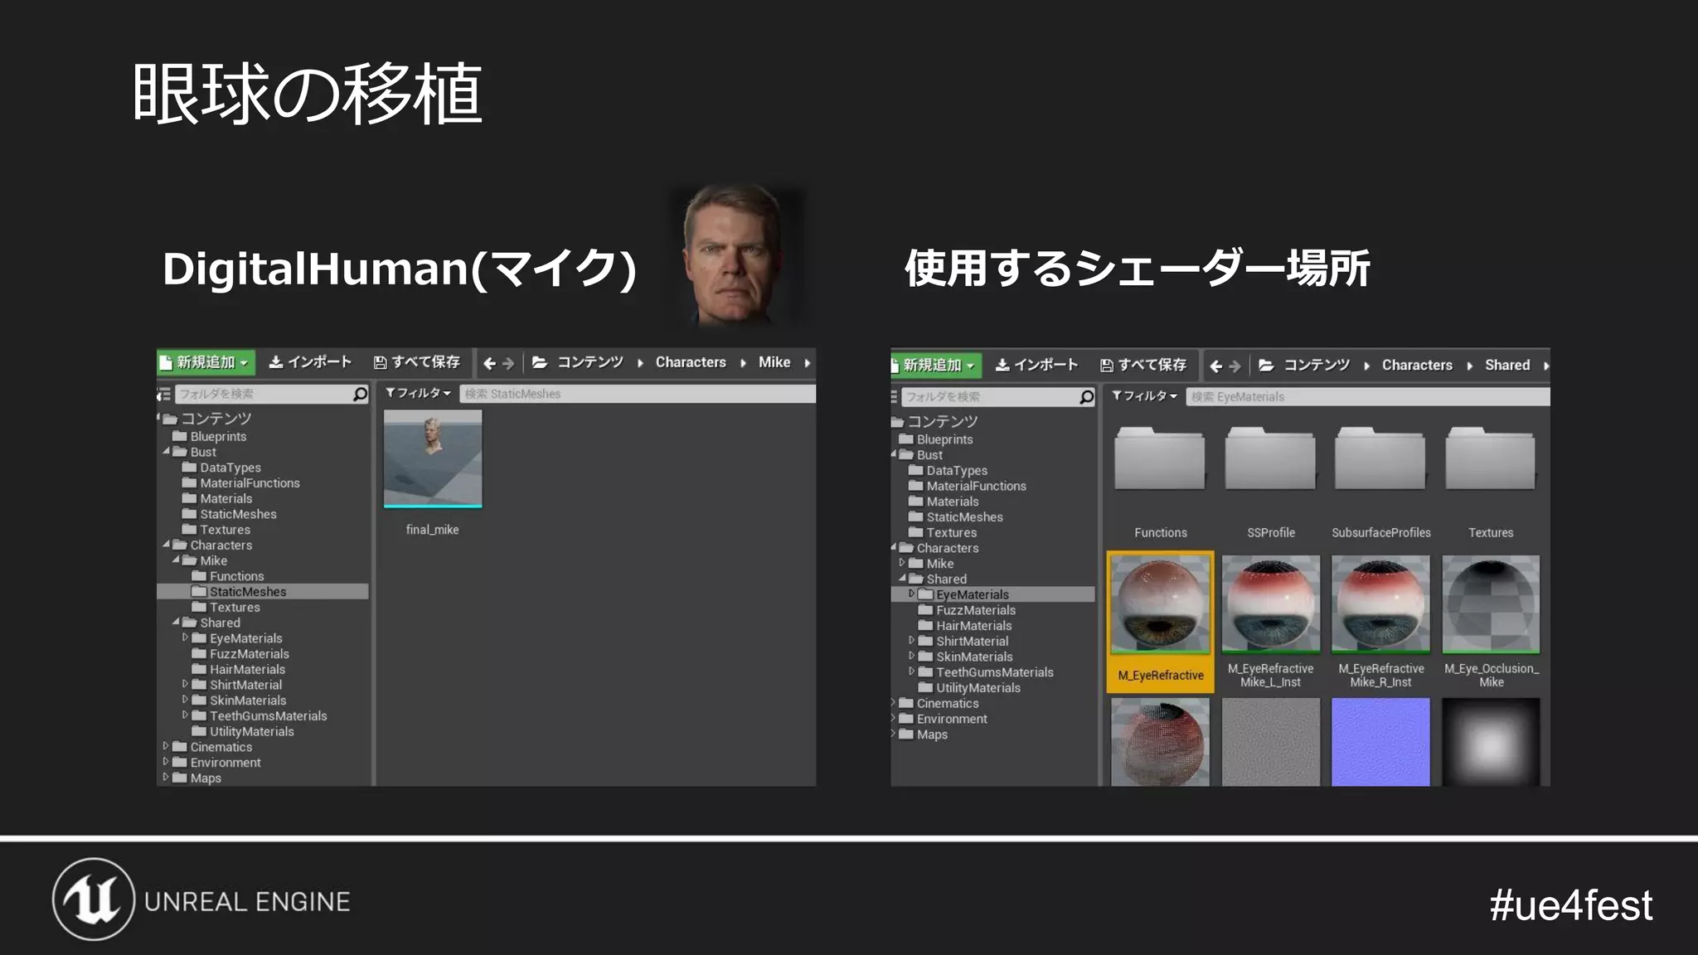Click the StaticMeshes search field
Screen dimensions: 1698x955
pos(638,394)
